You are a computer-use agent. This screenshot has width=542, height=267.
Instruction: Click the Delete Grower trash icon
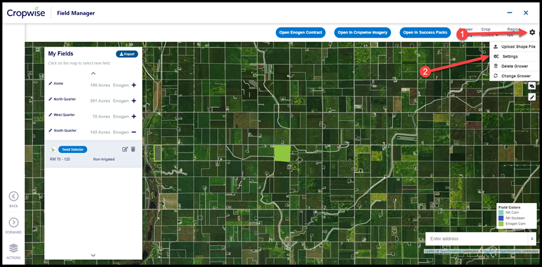pos(495,66)
